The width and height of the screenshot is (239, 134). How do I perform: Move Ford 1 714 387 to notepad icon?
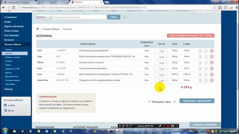(x=206, y=68)
